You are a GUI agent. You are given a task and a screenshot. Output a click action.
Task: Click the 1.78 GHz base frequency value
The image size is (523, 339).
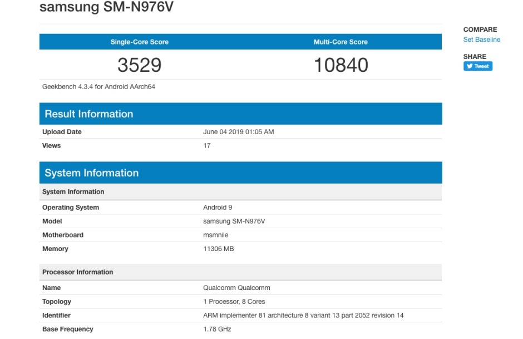pyautogui.click(x=217, y=329)
